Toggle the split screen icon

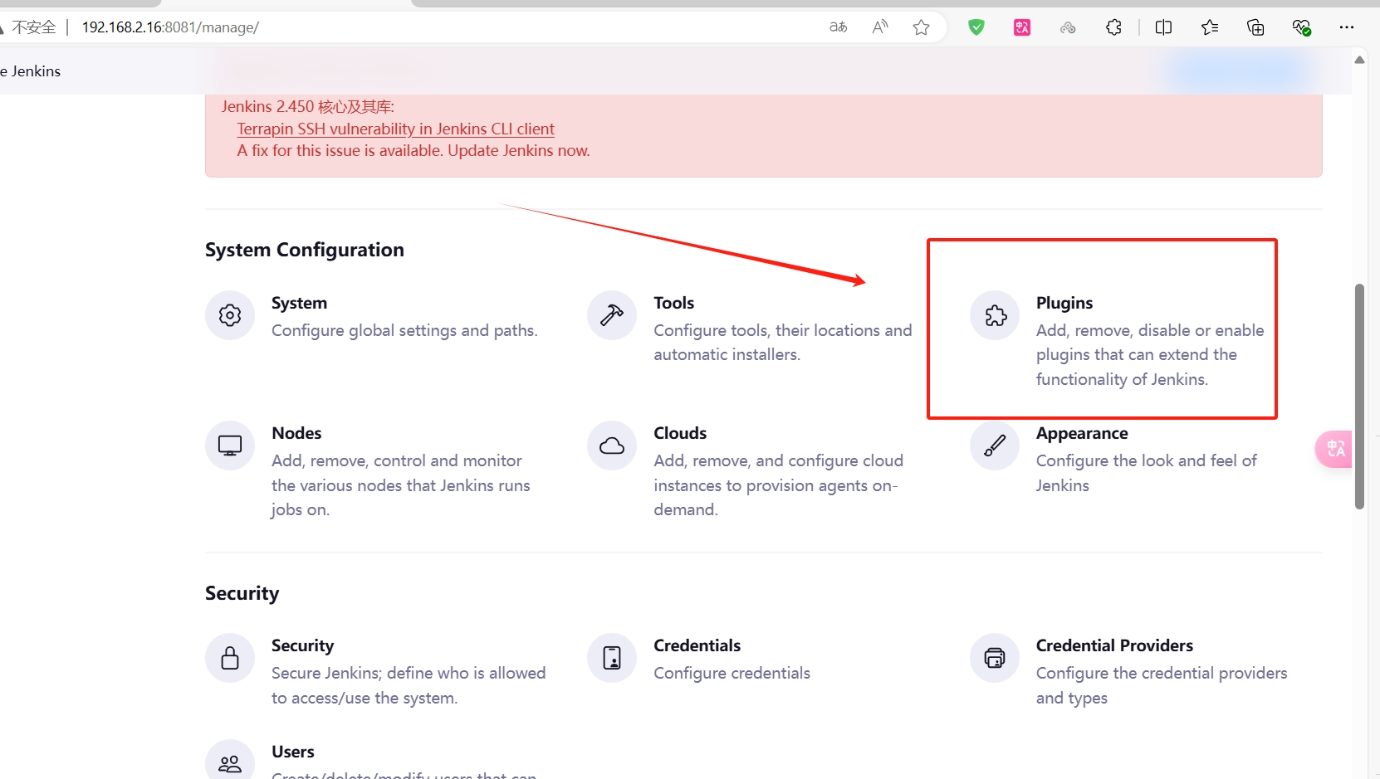1163,27
